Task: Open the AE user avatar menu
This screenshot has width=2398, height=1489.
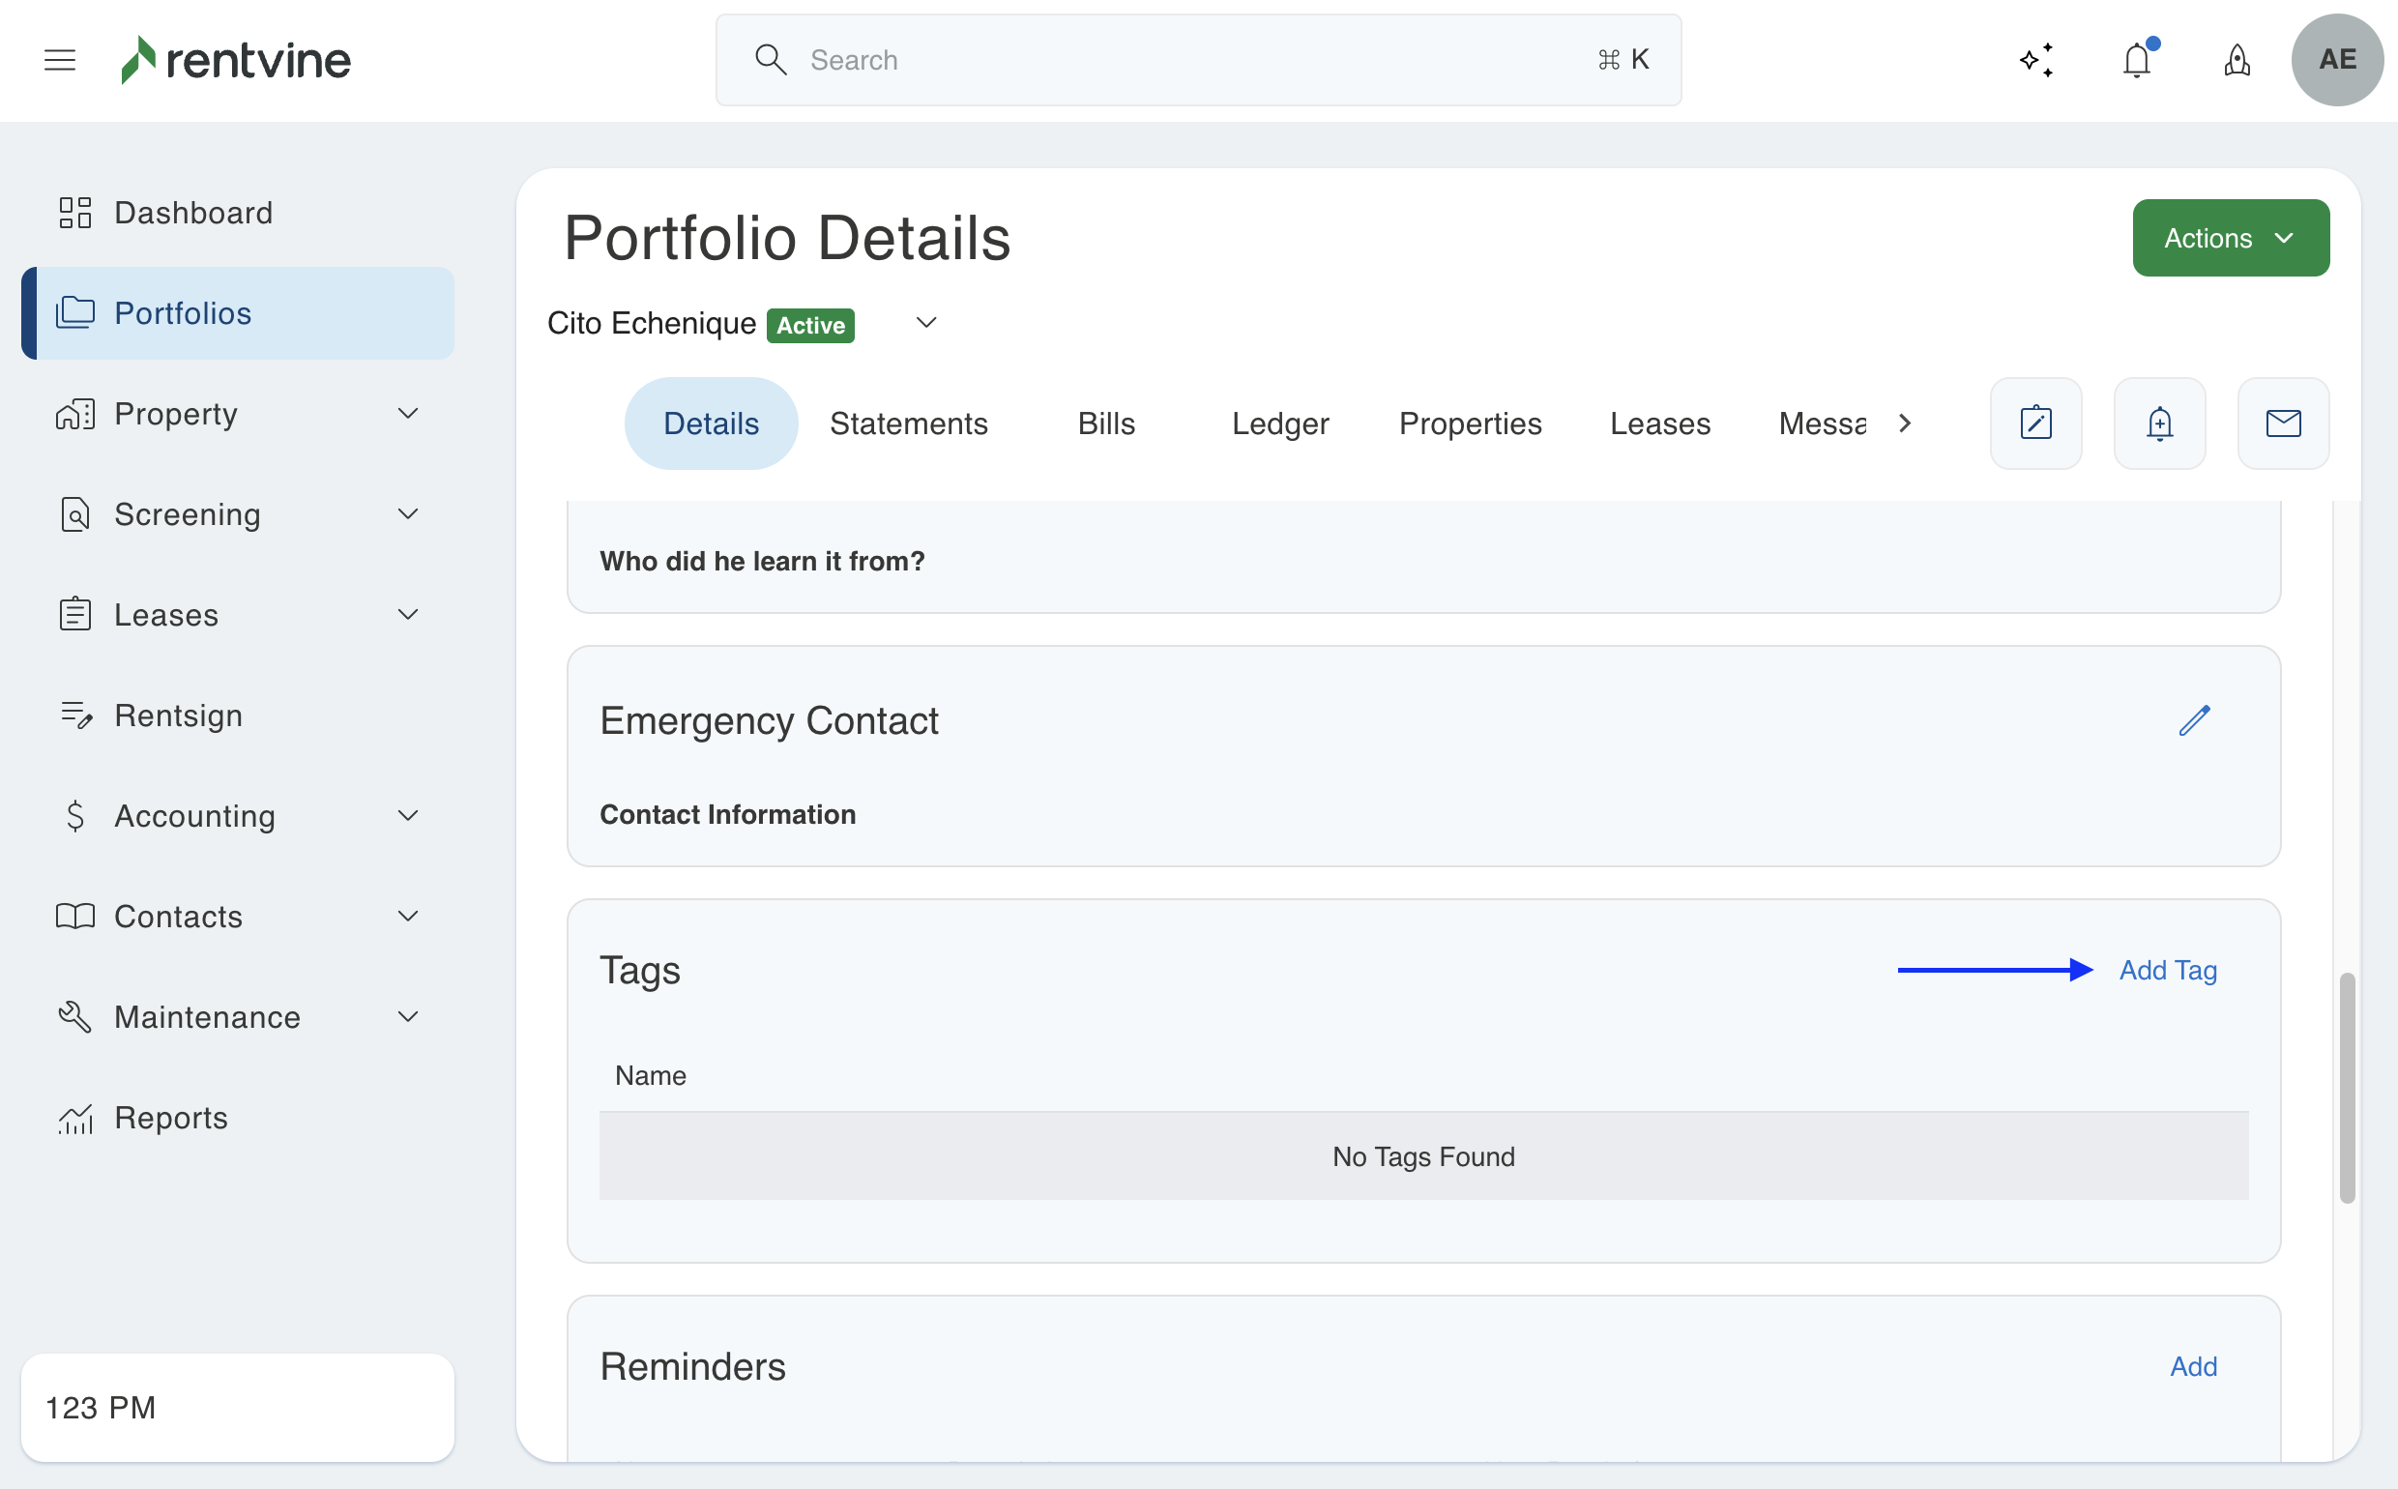Action: [2336, 60]
